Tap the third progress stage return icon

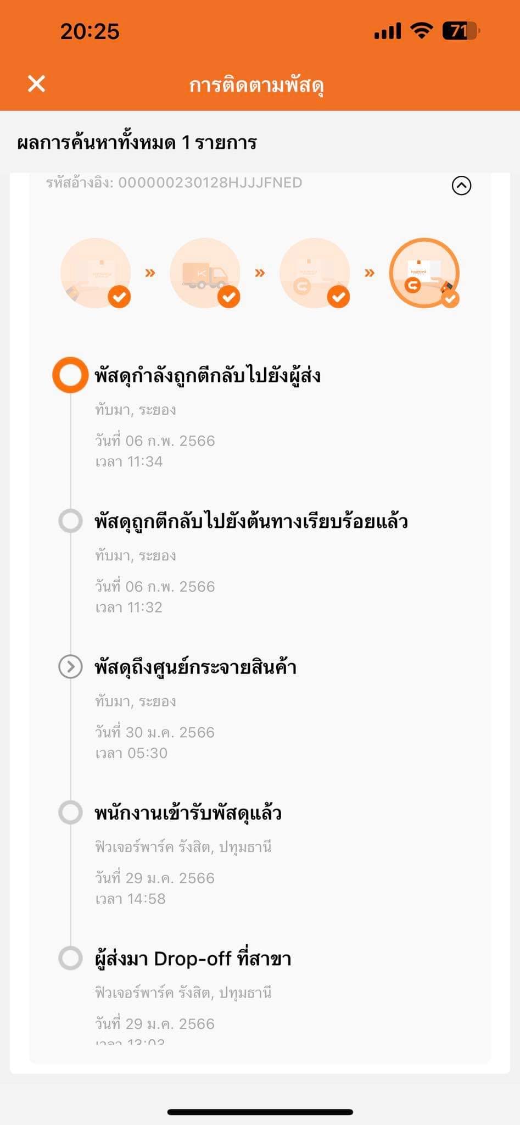click(315, 273)
